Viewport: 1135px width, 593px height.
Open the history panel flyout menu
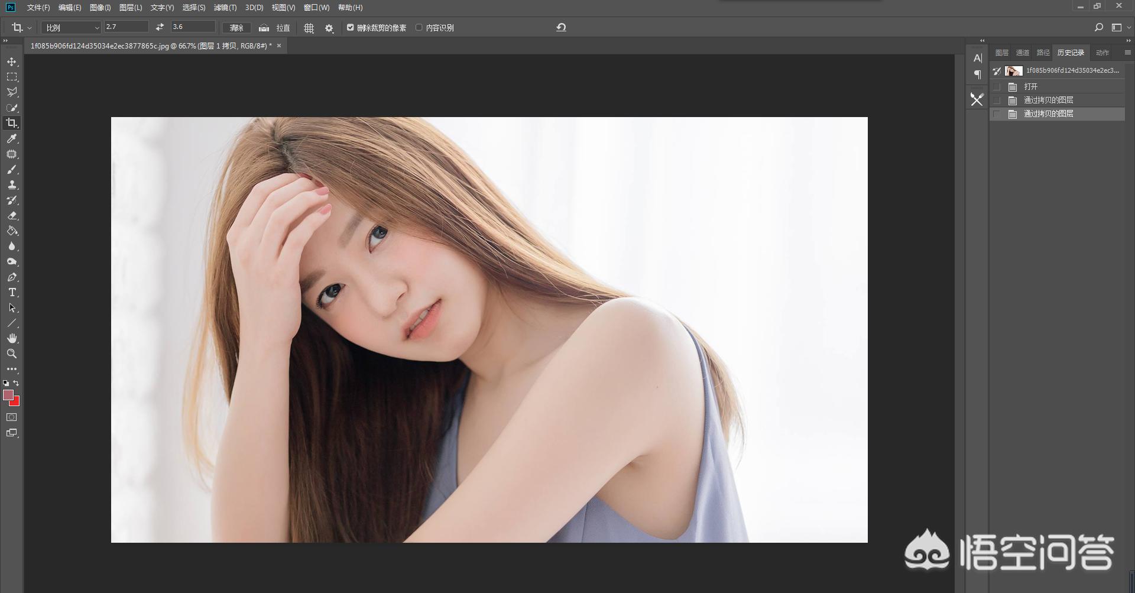(1127, 53)
